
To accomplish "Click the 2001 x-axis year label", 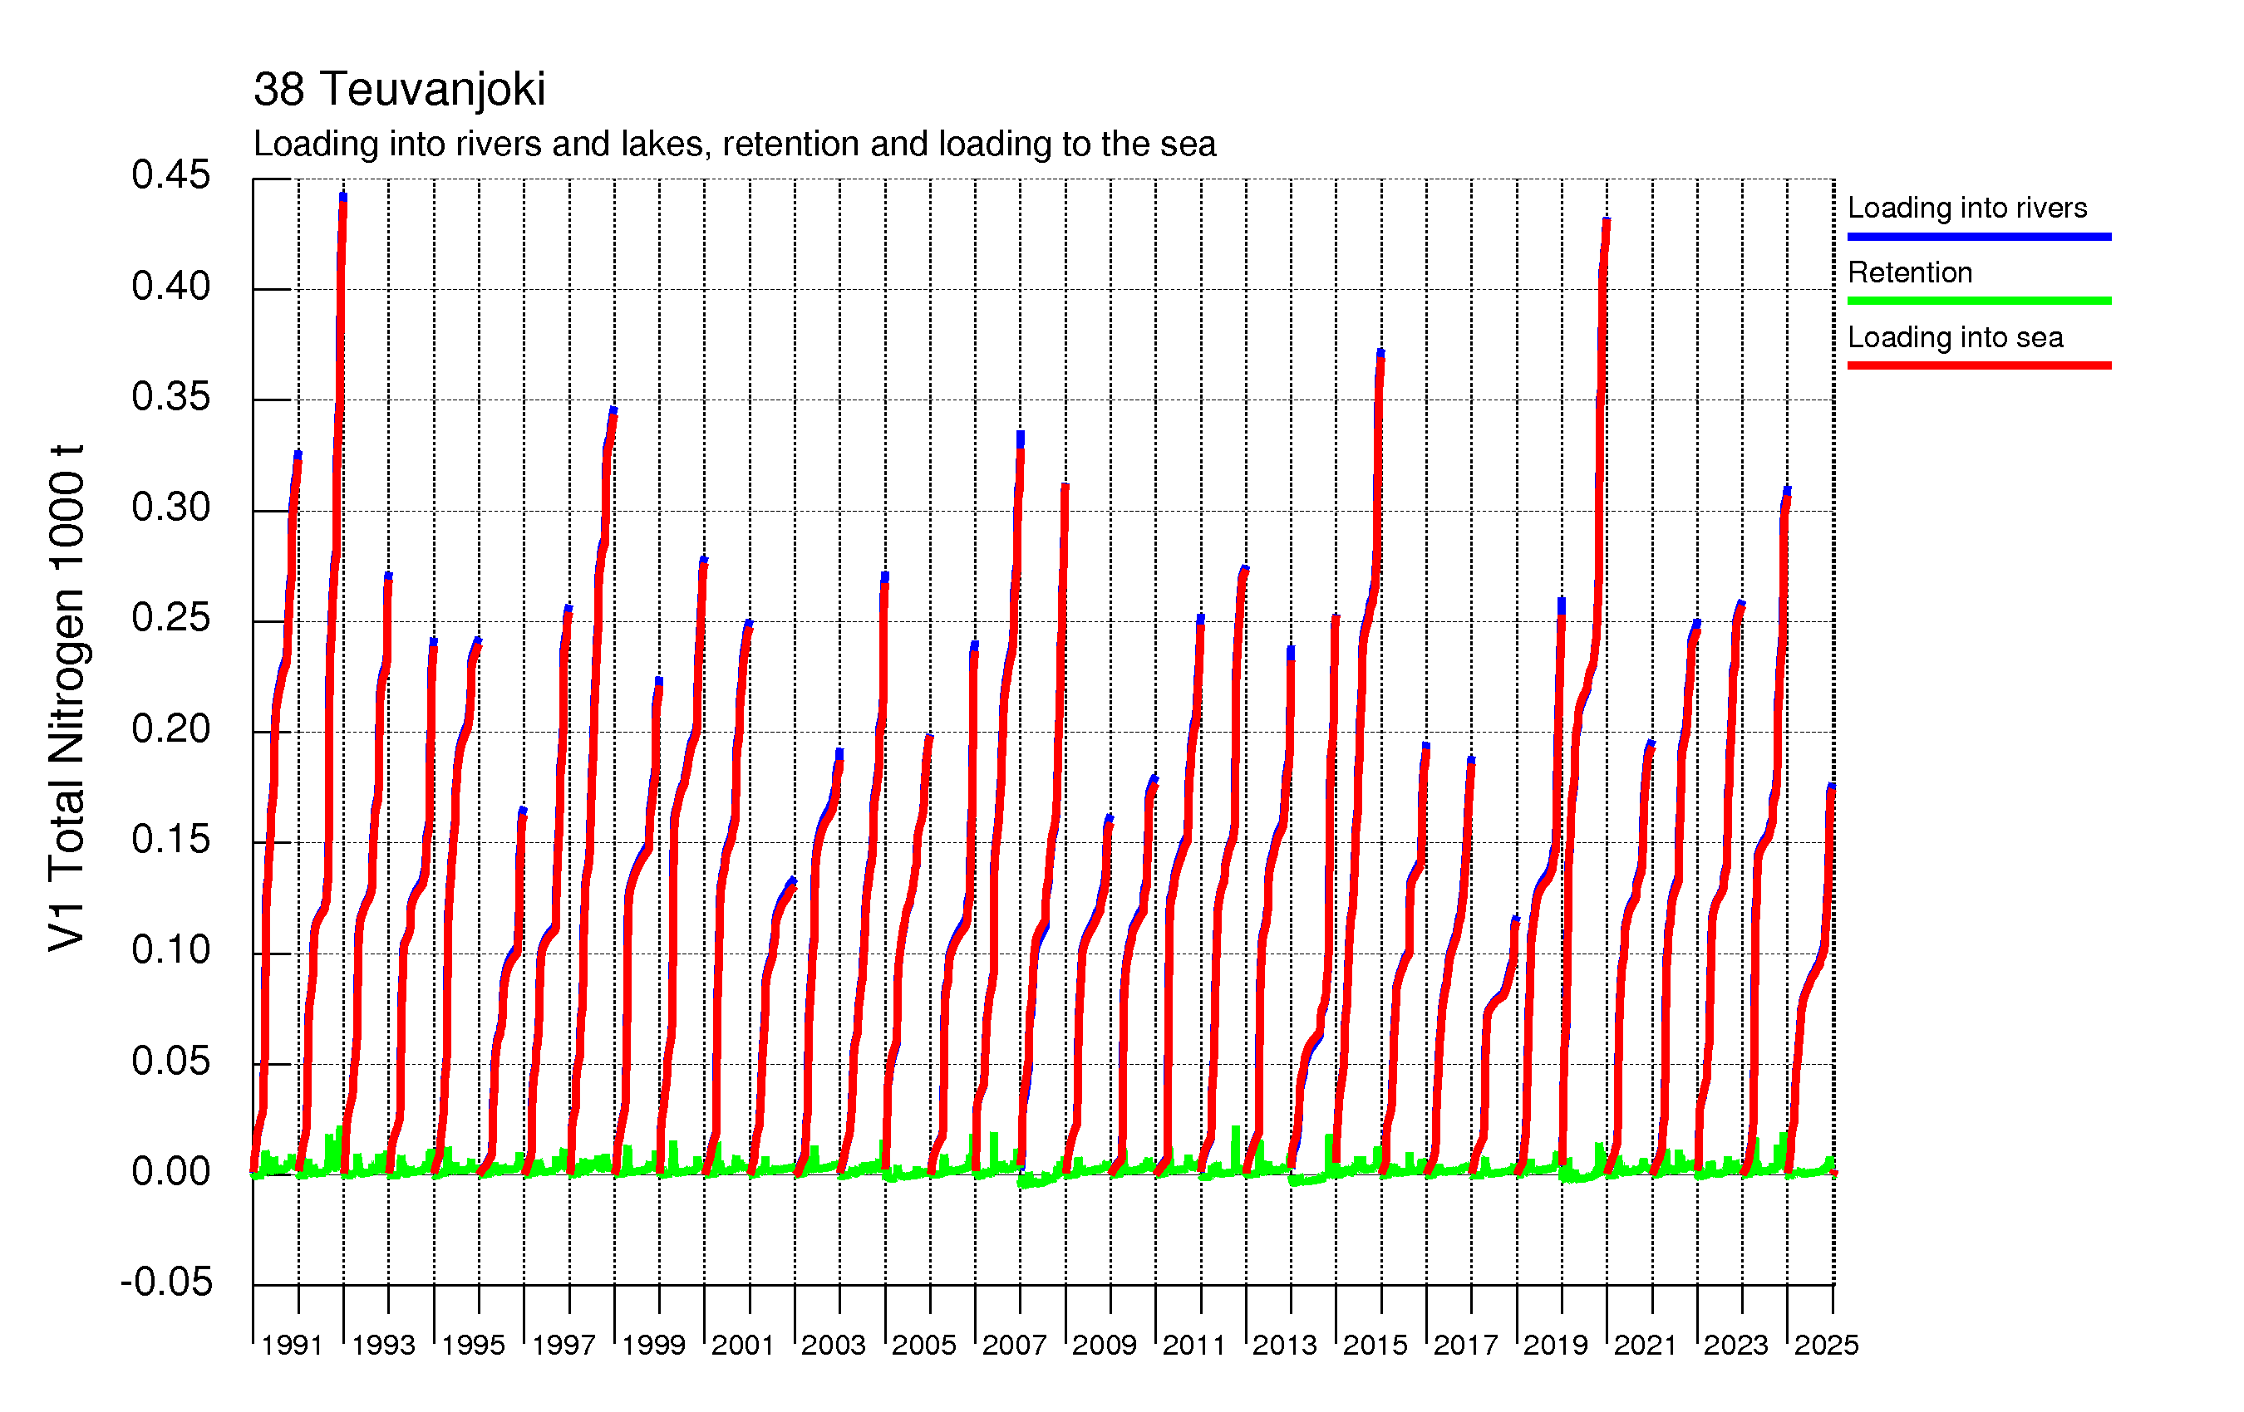I will (x=743, y=1345).
